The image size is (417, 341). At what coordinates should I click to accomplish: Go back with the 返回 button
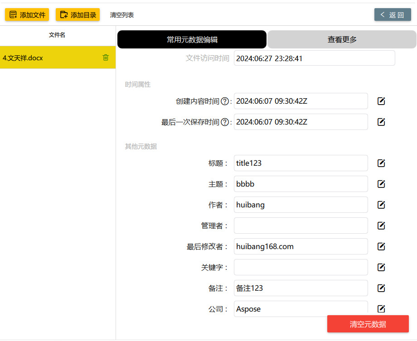[393, 14]
